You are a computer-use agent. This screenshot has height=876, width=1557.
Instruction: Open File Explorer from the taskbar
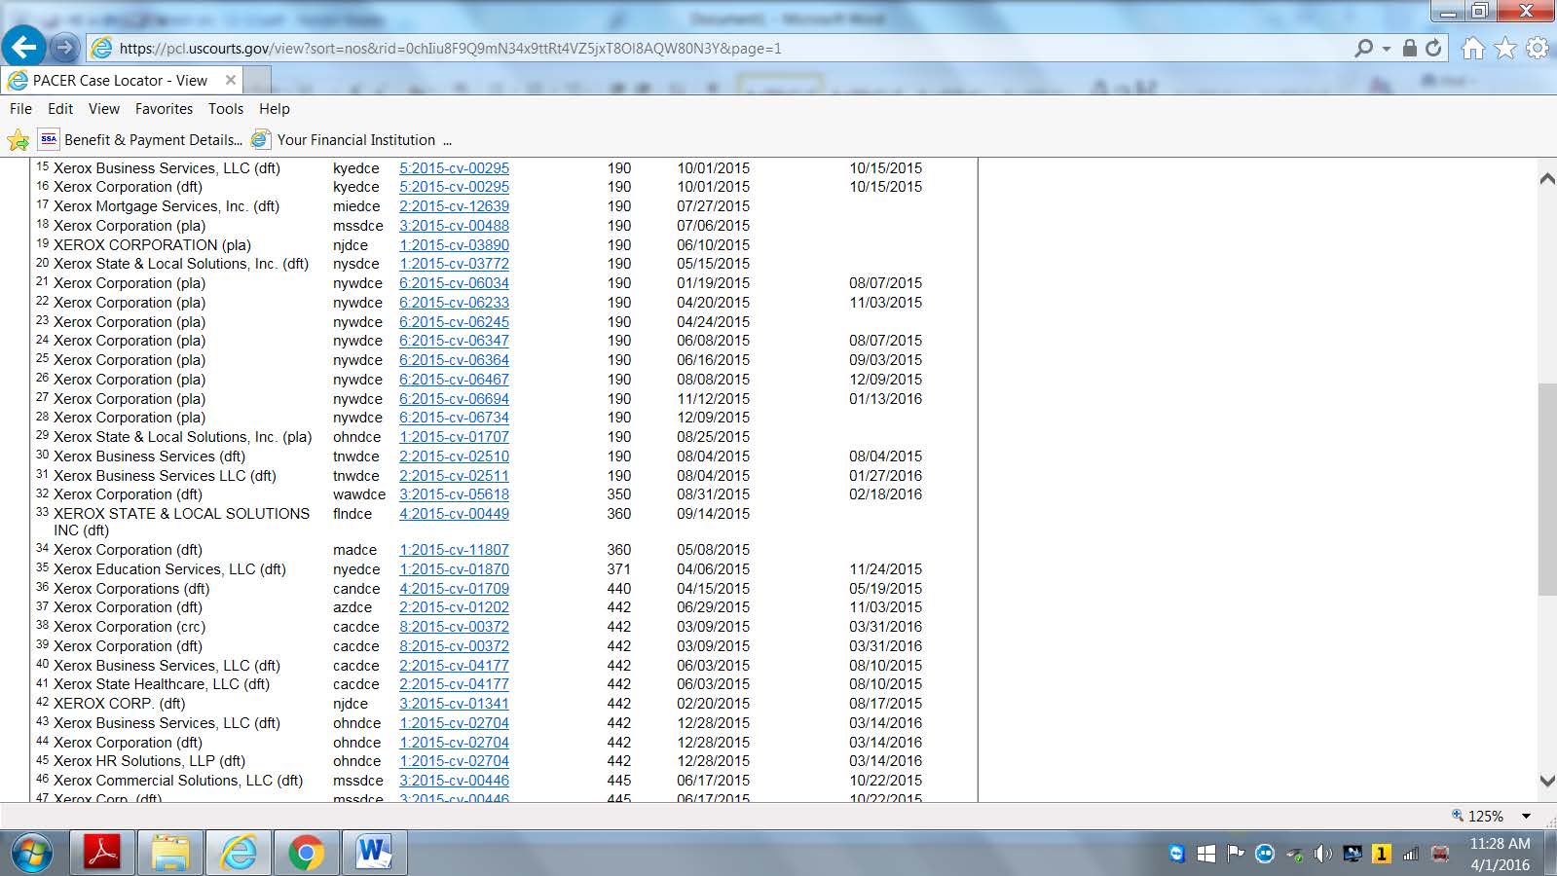coord(170,854)
